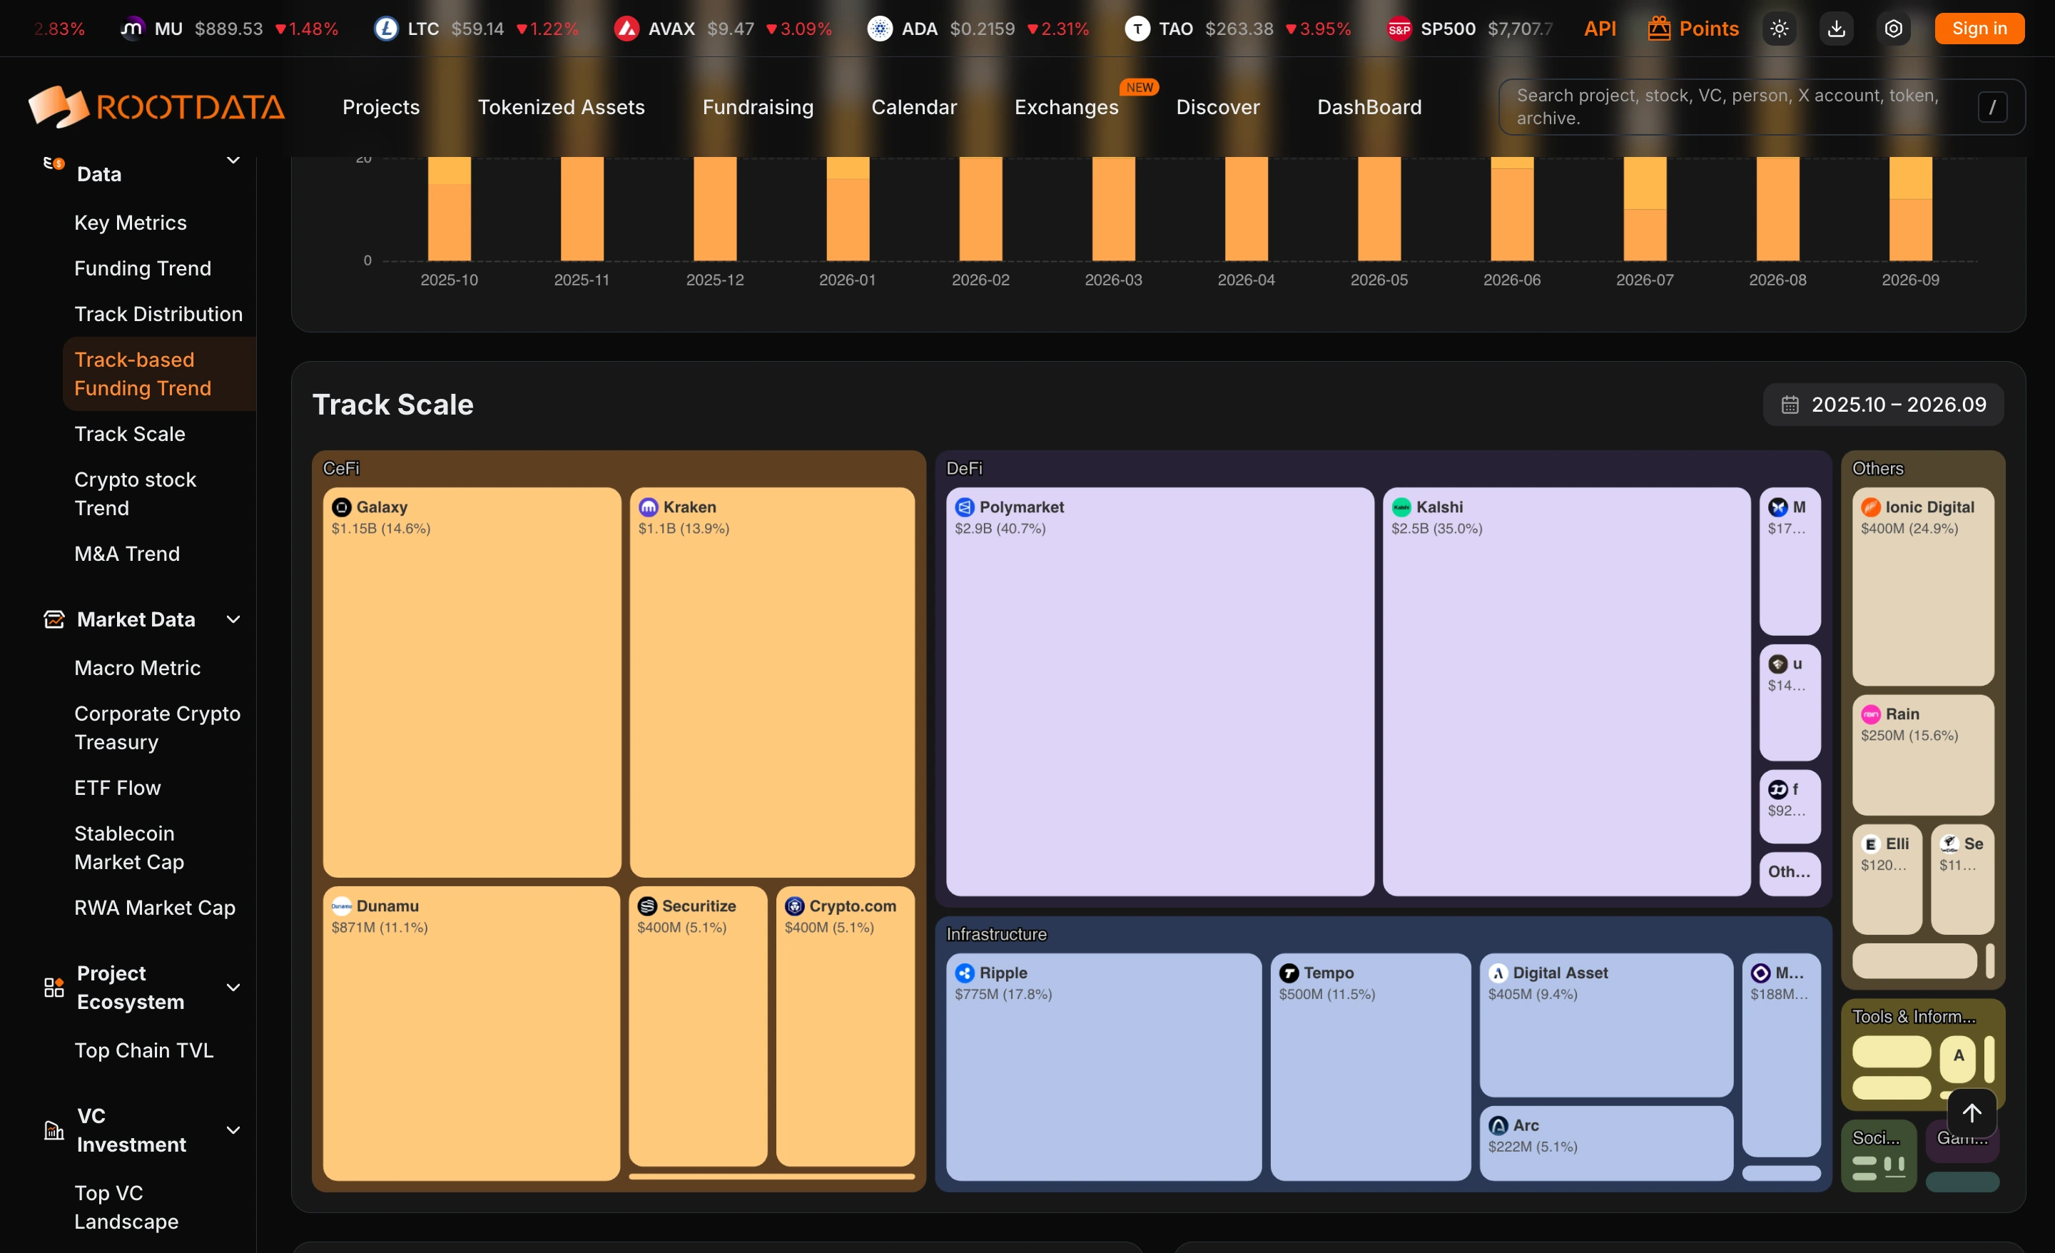Collapse the VC Investment section chevron
The width and height of the screenshot is (2055, 1253).
[233, 1130]
